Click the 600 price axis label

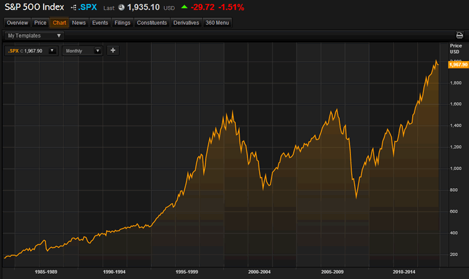(454, 212)
